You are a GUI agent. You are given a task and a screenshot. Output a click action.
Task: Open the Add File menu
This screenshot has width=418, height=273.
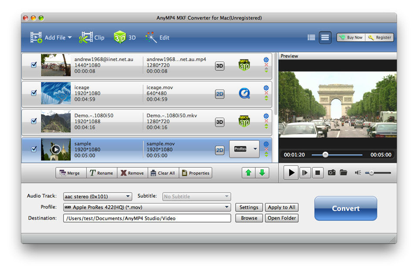(x=51, y=37)
